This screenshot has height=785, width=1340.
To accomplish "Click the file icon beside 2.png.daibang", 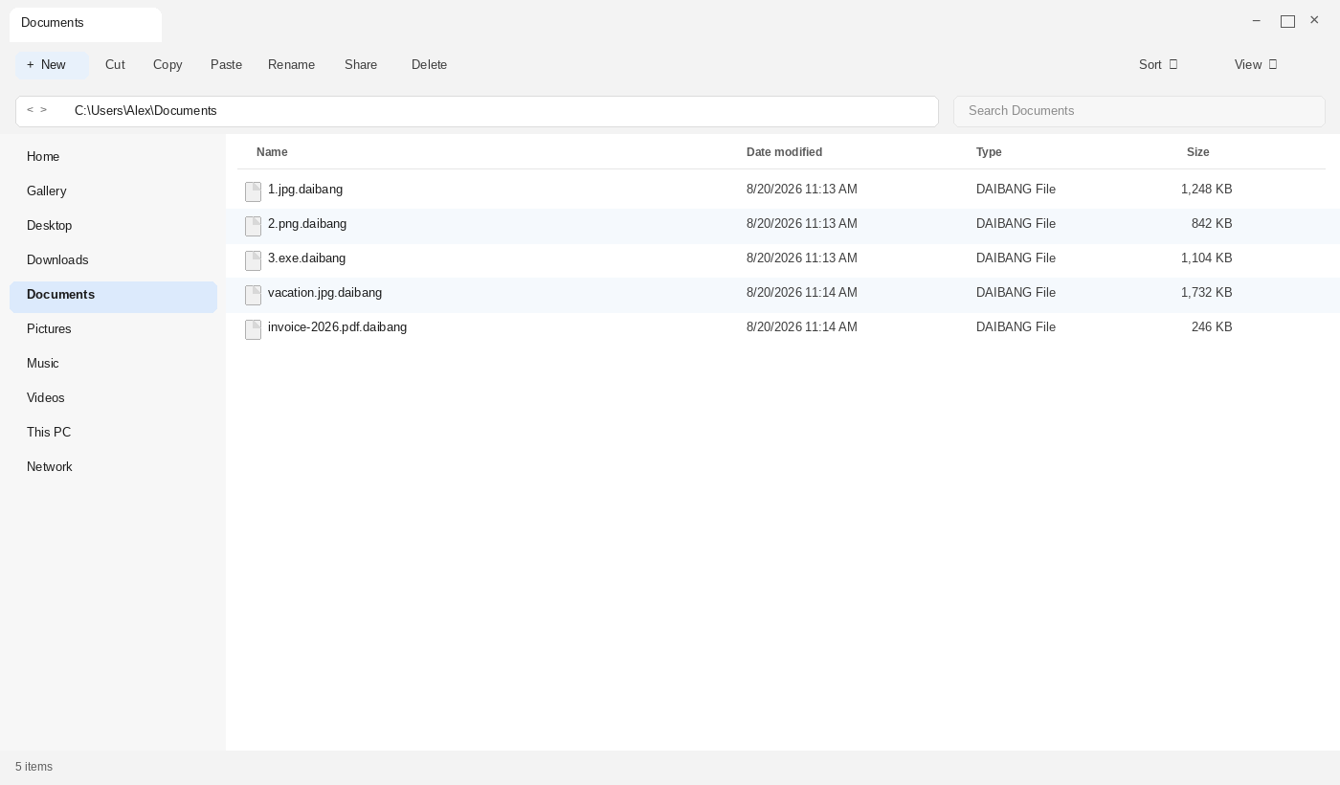I will [254, 226].
